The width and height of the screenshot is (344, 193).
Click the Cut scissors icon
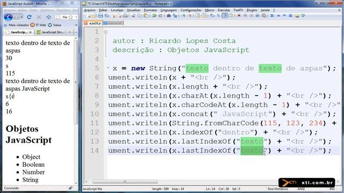point(133,16)
